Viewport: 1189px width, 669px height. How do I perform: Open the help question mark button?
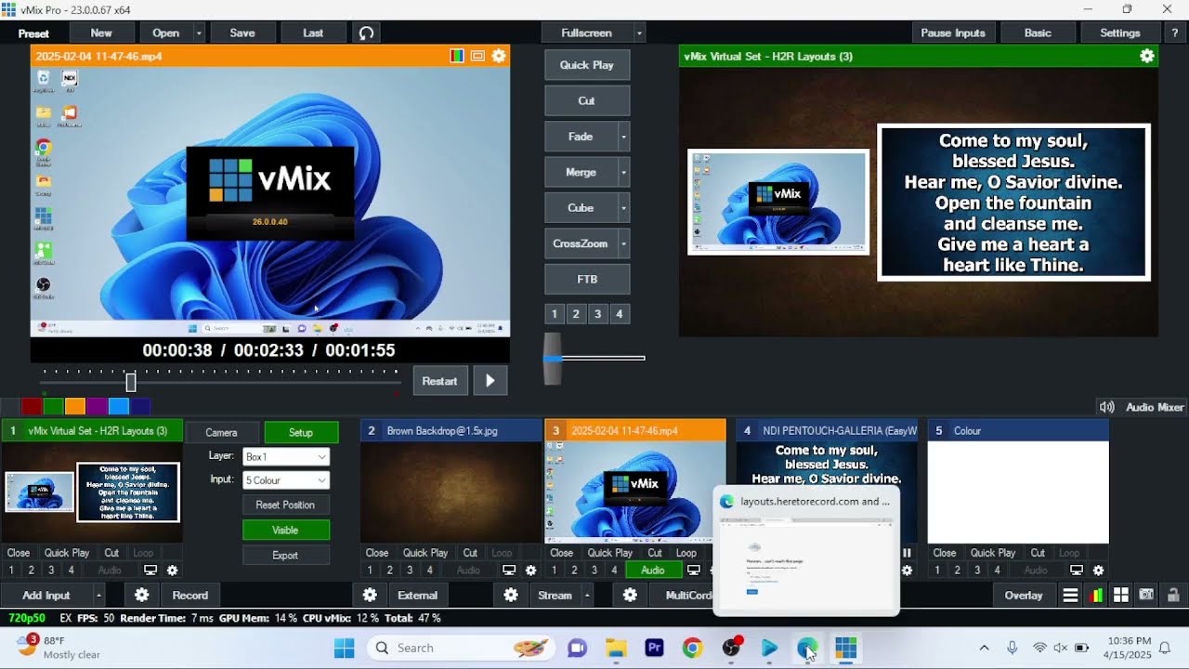click(x=1174, y=33)
